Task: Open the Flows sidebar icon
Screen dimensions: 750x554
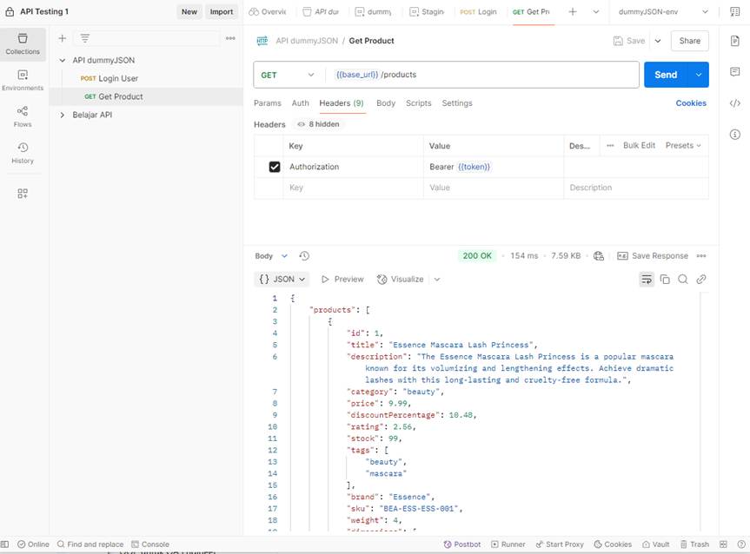Action: point(23,115)
